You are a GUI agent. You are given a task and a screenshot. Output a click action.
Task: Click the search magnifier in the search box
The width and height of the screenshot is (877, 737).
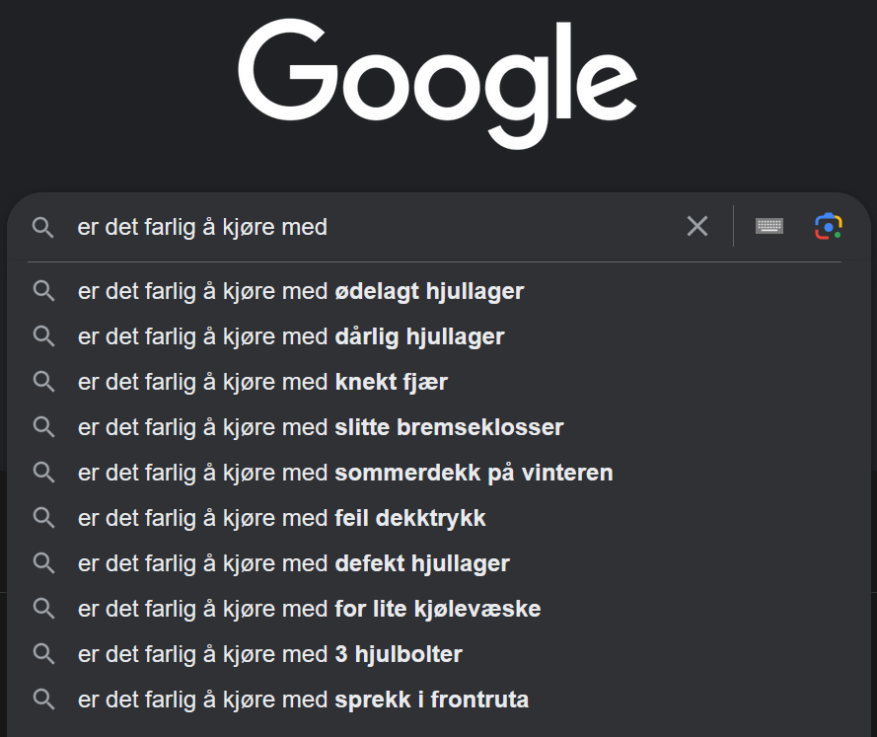point(42,228)
